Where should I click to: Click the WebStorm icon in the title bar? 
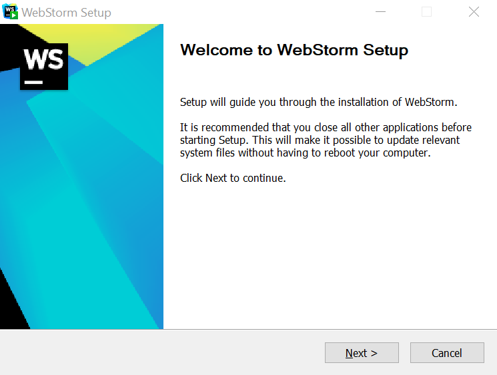point(10,12)
